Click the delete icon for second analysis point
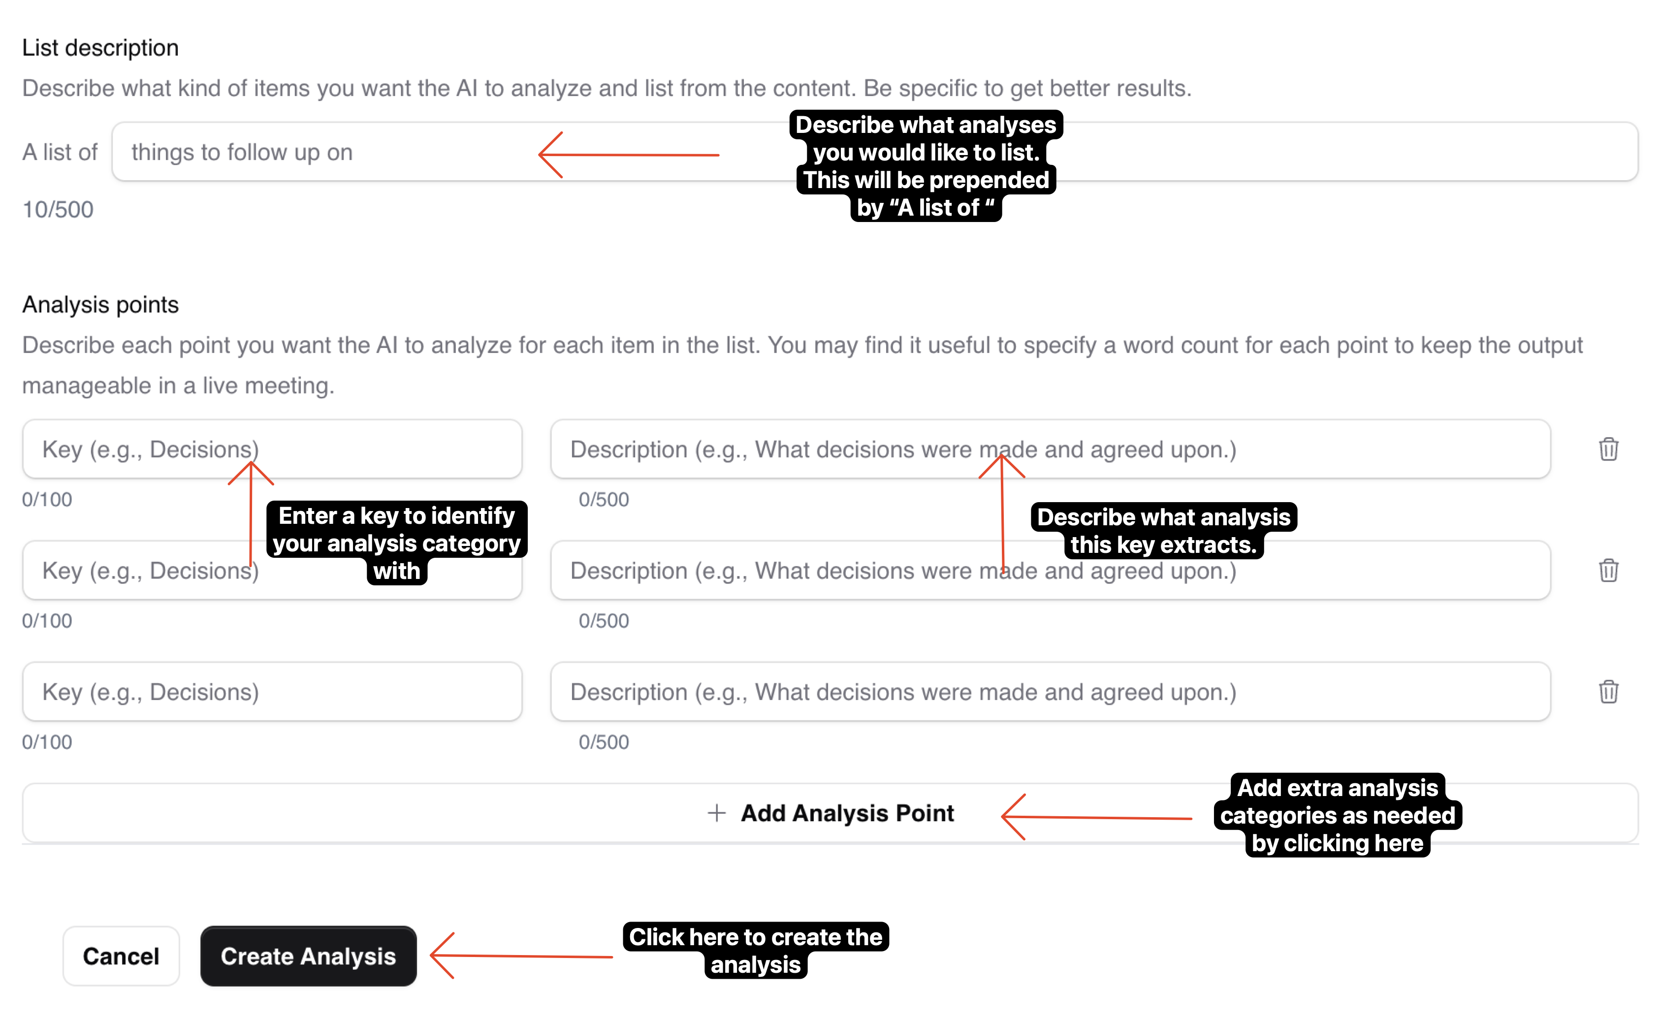 pyautogui.click(x=1610, y=571)
